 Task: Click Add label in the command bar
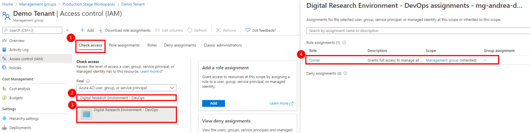click(x=90, y=30)
